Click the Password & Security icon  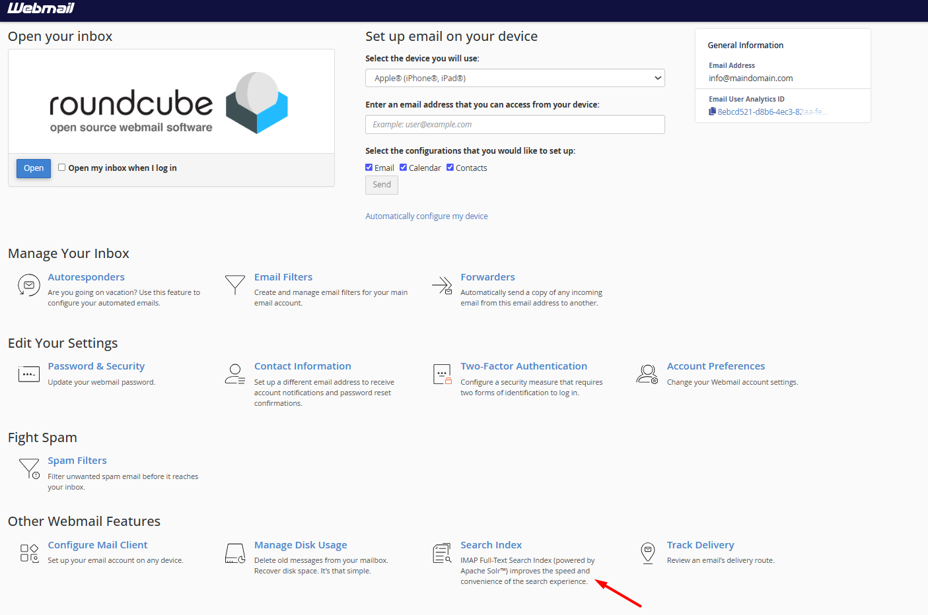(29, 374)
